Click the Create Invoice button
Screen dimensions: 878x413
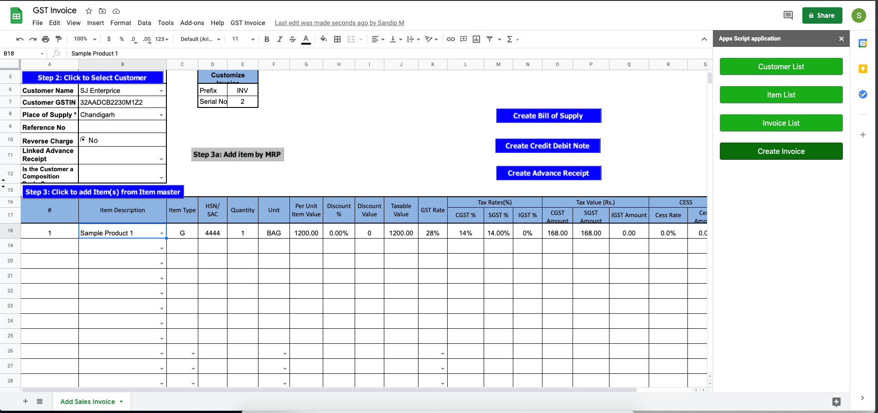781,151
